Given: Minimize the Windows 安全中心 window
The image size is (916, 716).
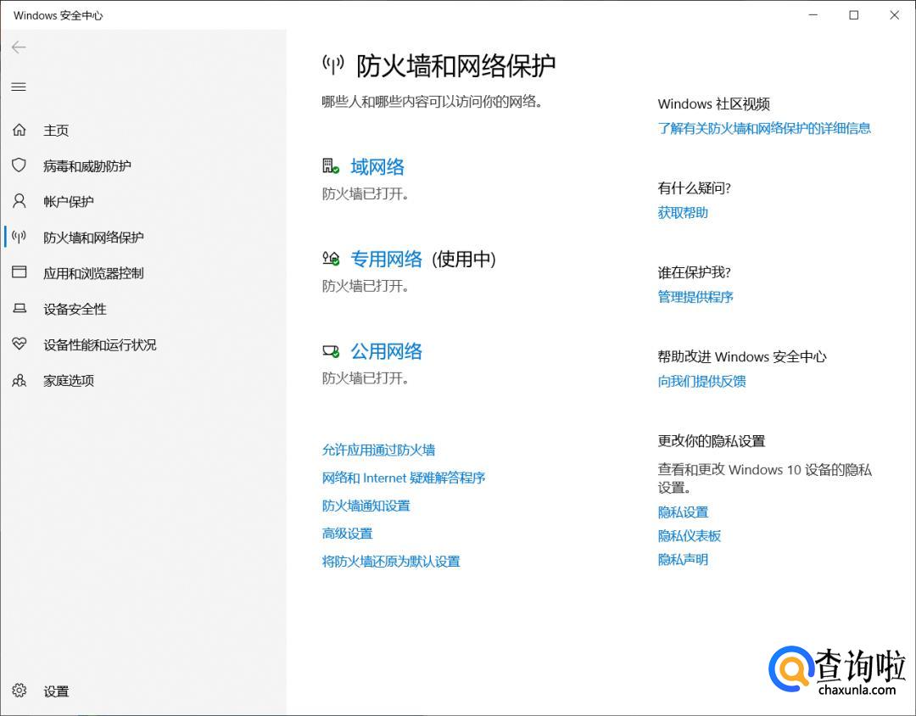Looking at the screenshot, I should pos(813,15).
